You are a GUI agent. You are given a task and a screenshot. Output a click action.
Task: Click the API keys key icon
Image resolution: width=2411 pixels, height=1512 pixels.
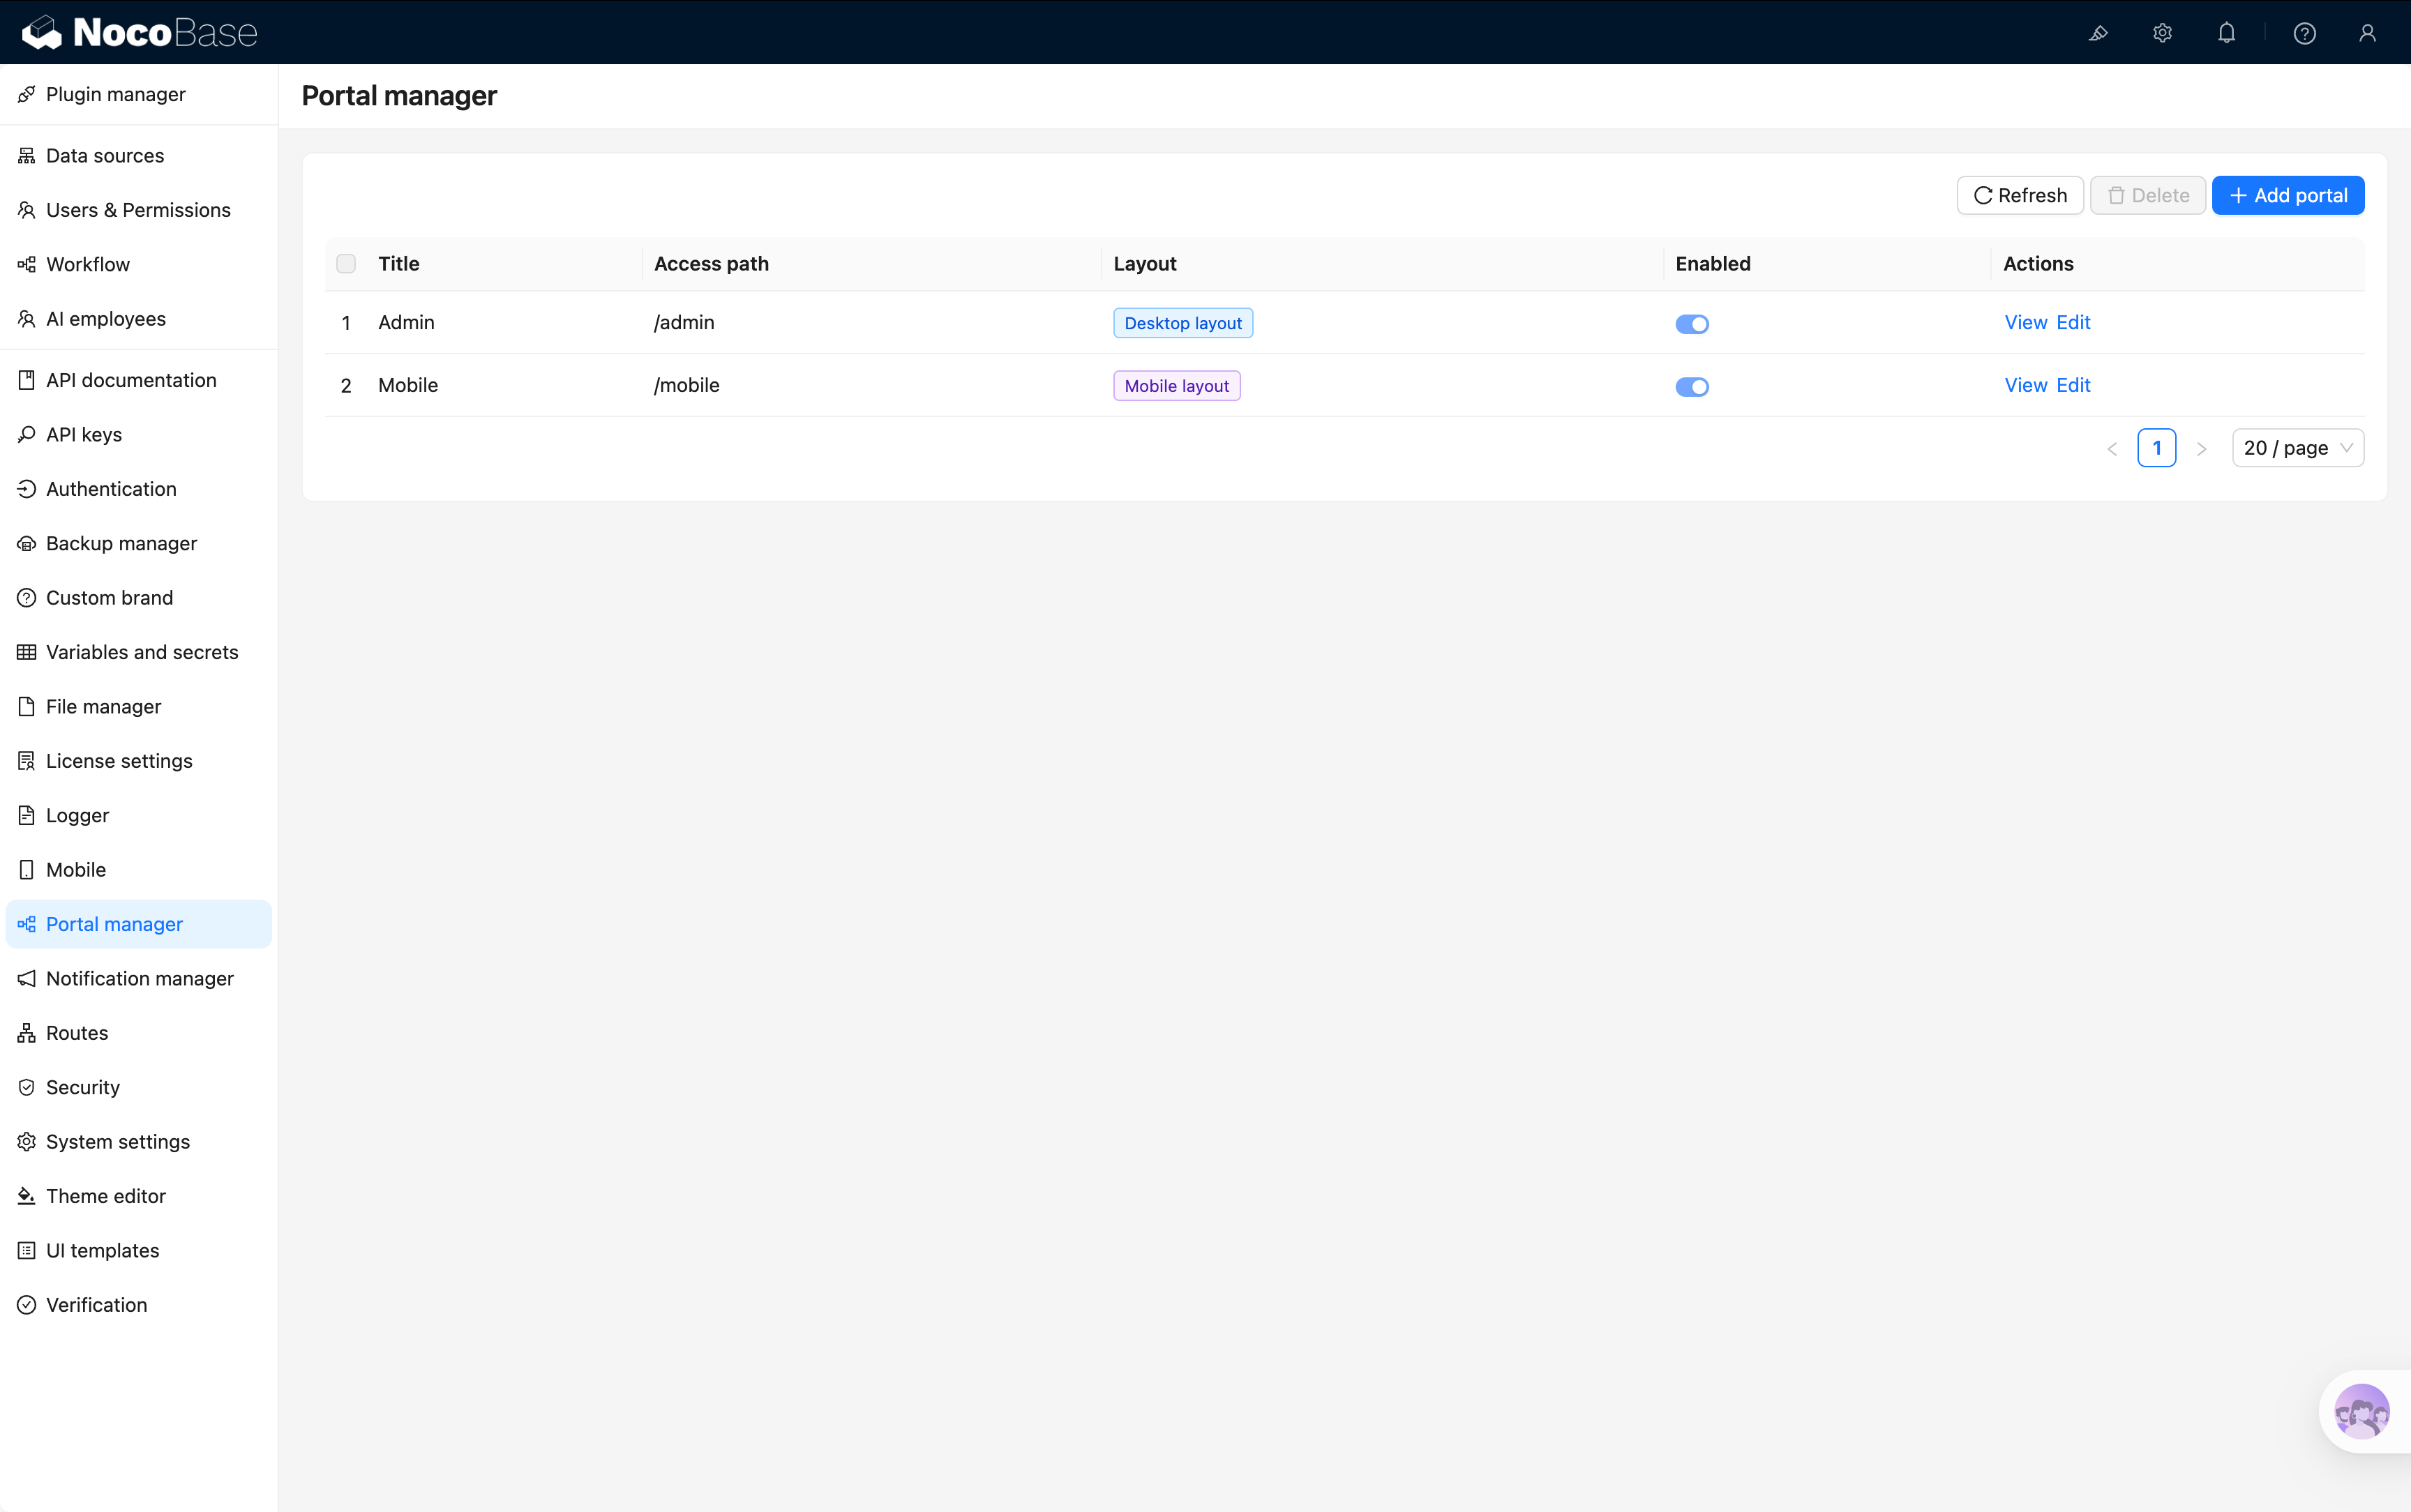[x=27, y=435]
